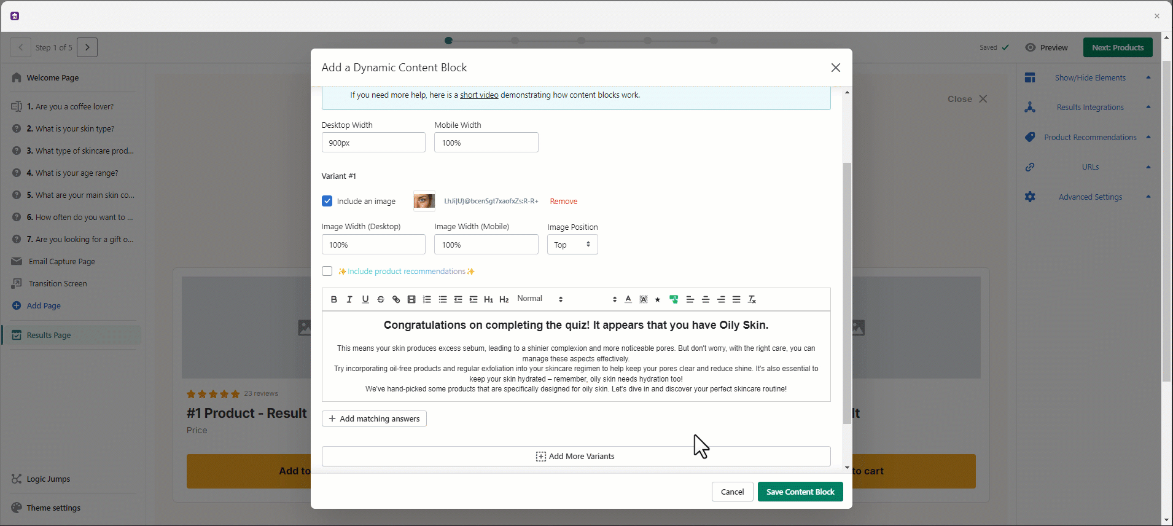Image resolution: width=1173 pixels, height=526 pixels.
Task: Click the uploaded image thumbnail
Action: click(x=424, y=201)
